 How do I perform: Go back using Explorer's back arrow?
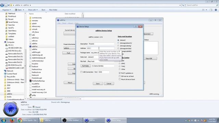coord(2,5)
